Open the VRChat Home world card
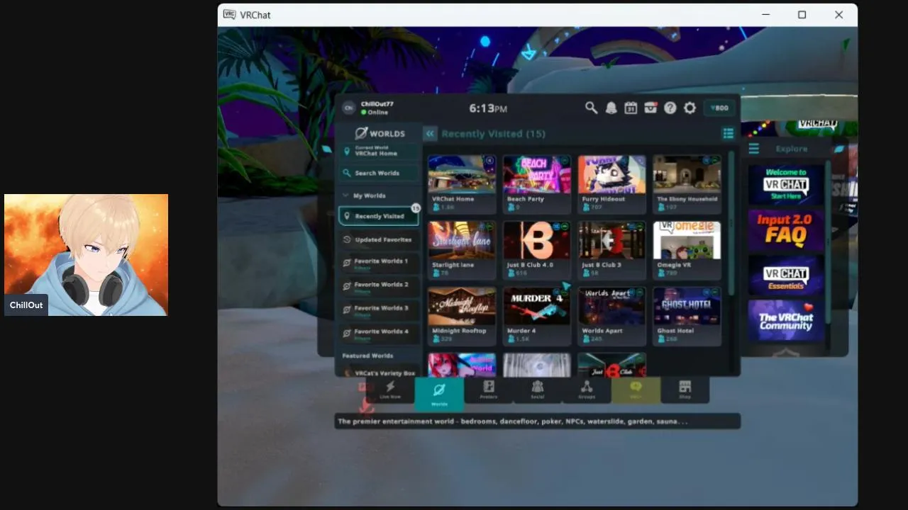Viewport: 908px width, 510px height. click(x=462, y=184)
